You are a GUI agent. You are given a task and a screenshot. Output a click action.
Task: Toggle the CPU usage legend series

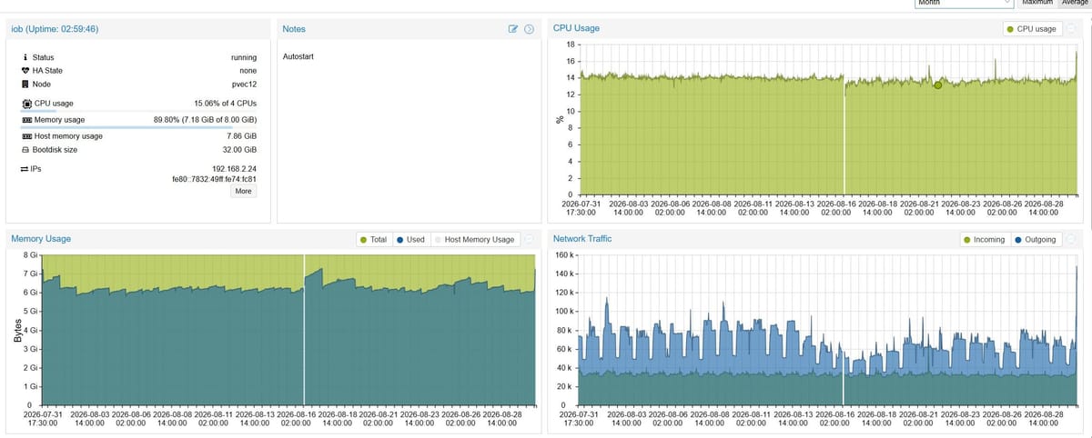[x=1032, y=29]
